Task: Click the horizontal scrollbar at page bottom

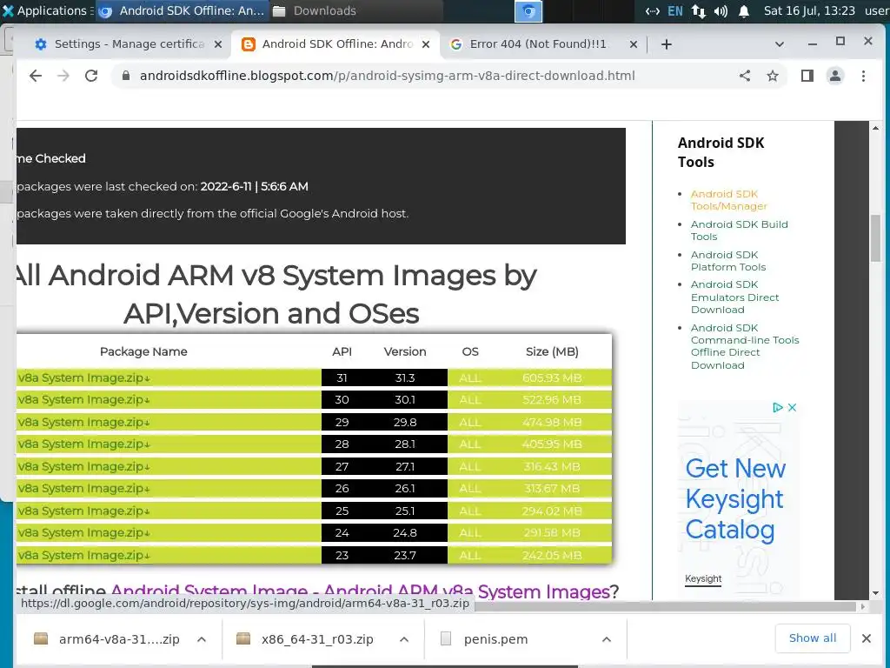Action: pyautogui.click(x=665, y=606)
